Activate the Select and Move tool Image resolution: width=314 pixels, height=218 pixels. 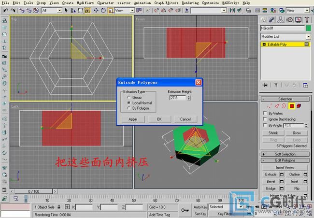[96, 10]
